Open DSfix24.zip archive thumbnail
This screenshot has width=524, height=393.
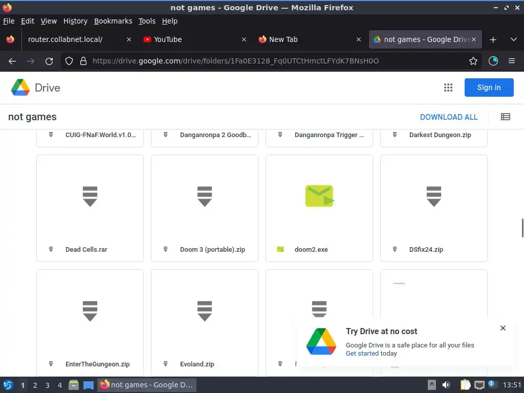pyautogui.click(x=434, y=196)
